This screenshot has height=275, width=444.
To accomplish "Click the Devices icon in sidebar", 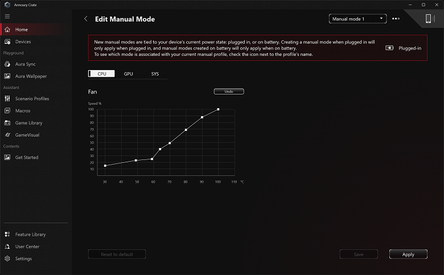I will click(7, 42).
